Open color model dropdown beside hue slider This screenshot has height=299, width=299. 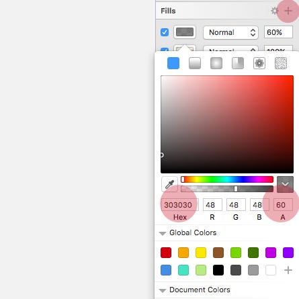[285, 184]
